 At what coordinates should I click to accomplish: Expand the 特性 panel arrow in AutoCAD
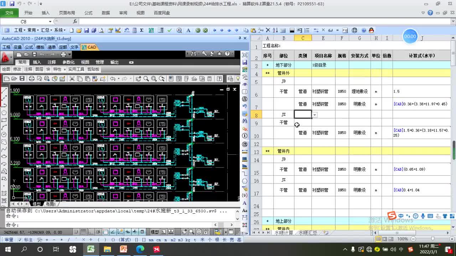pos(64,69)
